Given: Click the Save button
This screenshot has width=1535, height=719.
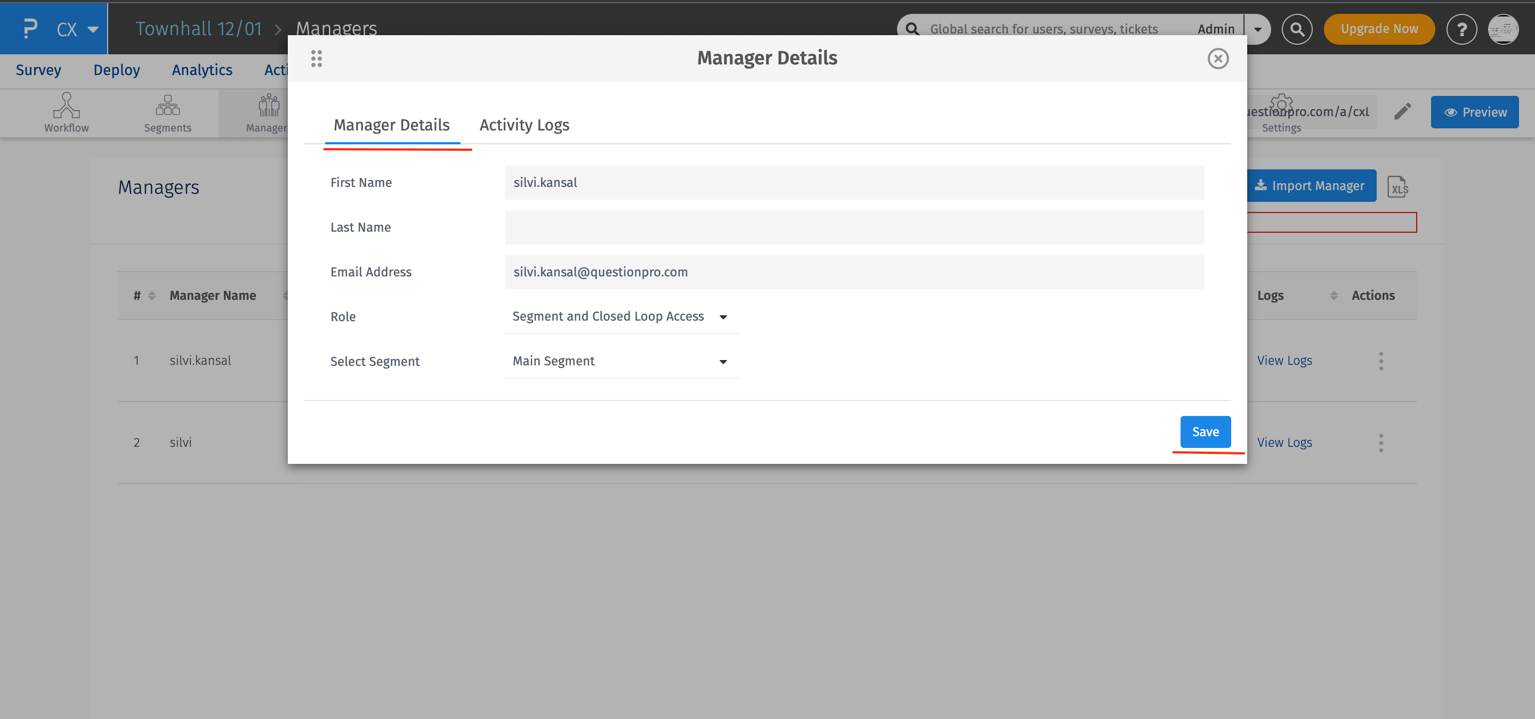Looking at the screenshot, I should click(1205, 431).
